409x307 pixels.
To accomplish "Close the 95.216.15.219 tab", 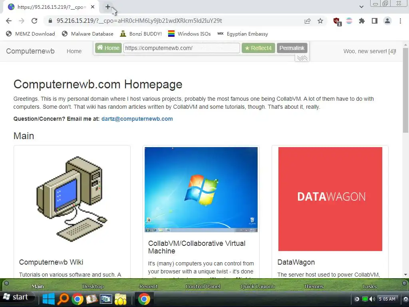I will [x=93, y=7].
